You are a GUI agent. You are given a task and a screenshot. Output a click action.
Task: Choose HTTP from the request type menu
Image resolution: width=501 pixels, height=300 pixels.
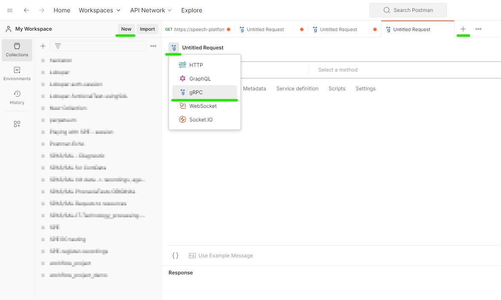pyautogui.click(x=204, y=65)
